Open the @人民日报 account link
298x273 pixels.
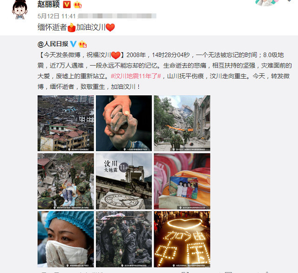click(x=53, y=44)
